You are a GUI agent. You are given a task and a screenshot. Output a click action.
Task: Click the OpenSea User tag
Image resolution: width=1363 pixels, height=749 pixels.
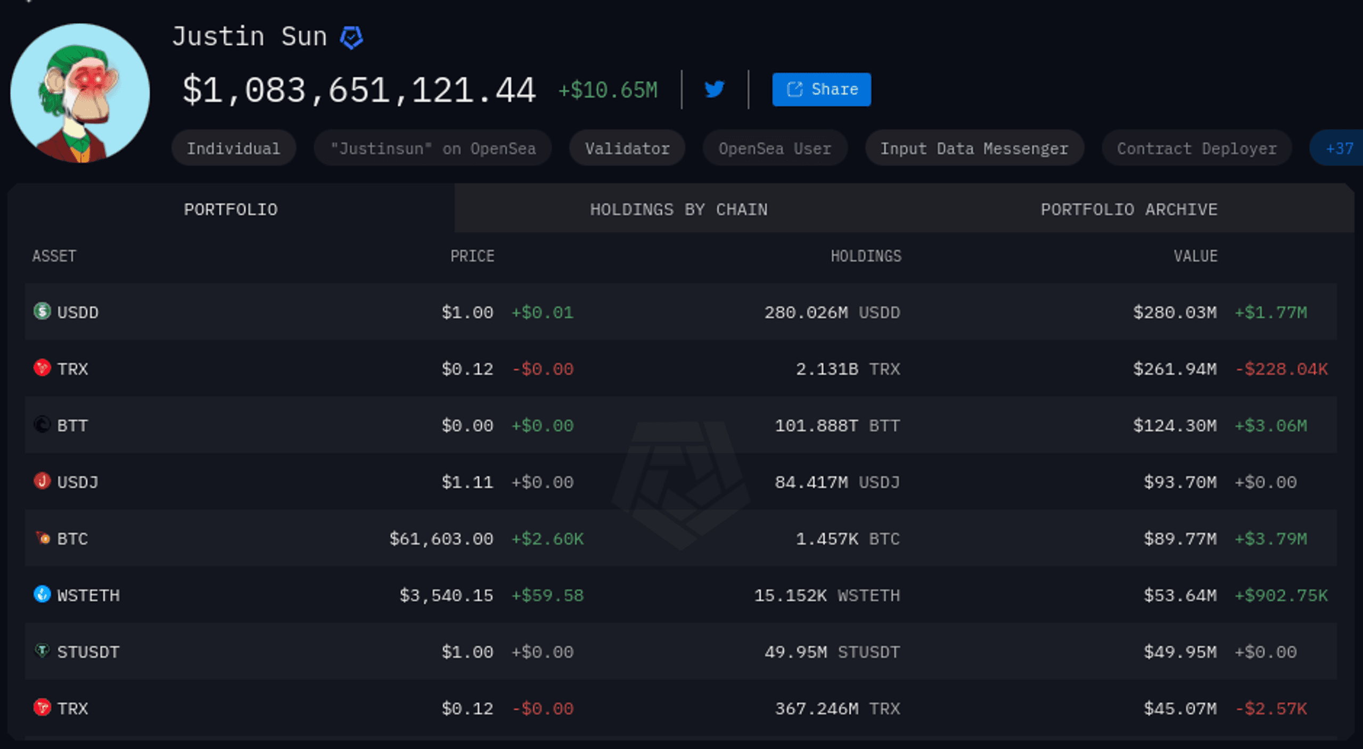[775, 148]
